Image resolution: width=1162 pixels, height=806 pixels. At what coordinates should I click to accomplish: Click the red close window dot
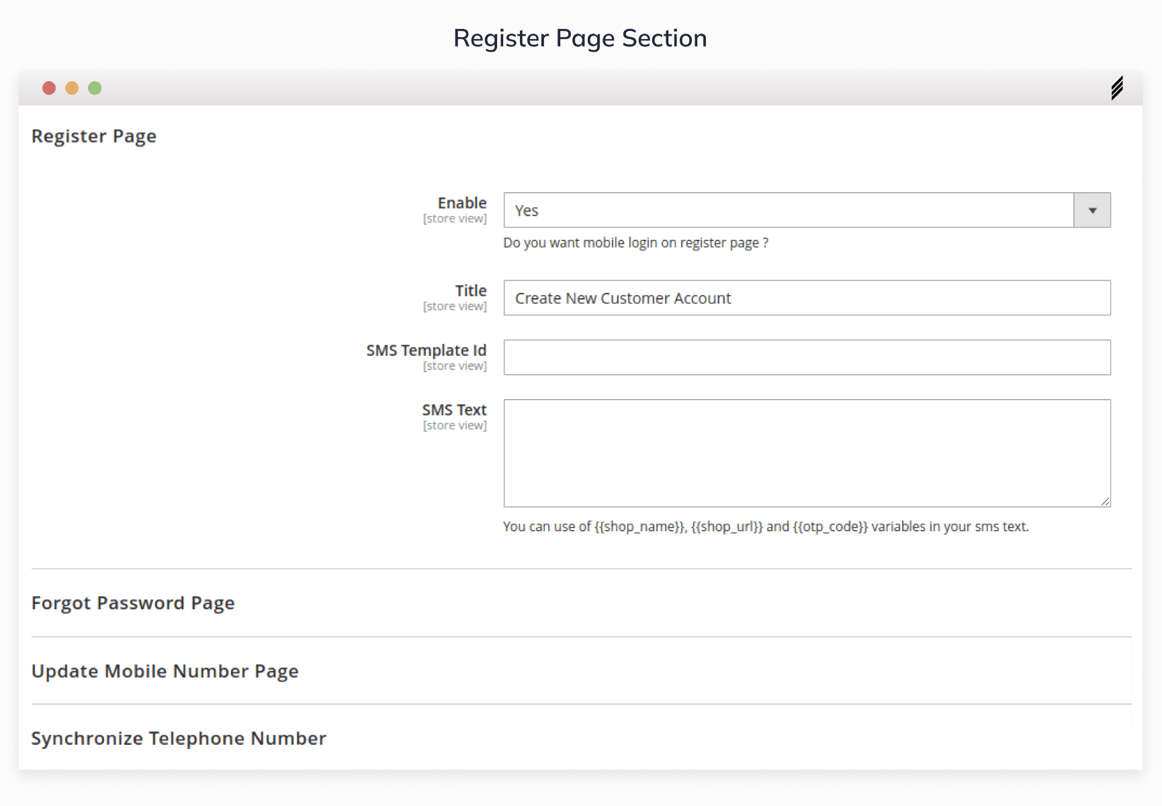(x=49, y=88)
